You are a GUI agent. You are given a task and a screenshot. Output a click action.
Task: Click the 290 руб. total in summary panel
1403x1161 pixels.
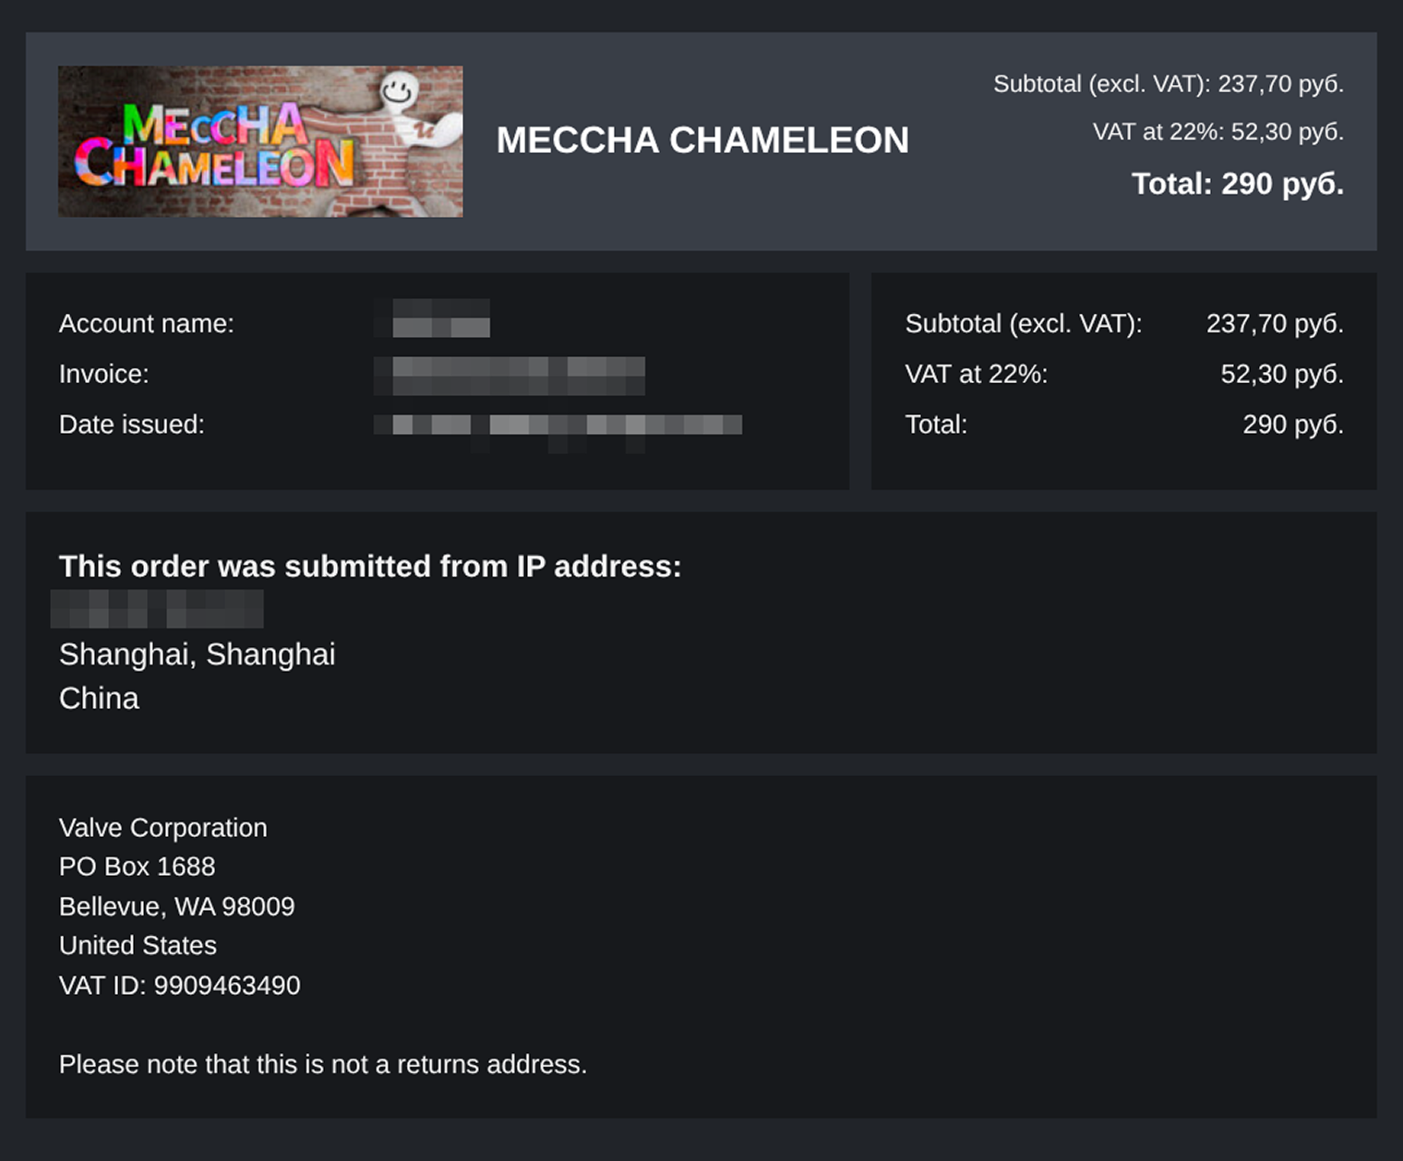click(1293, 425)
